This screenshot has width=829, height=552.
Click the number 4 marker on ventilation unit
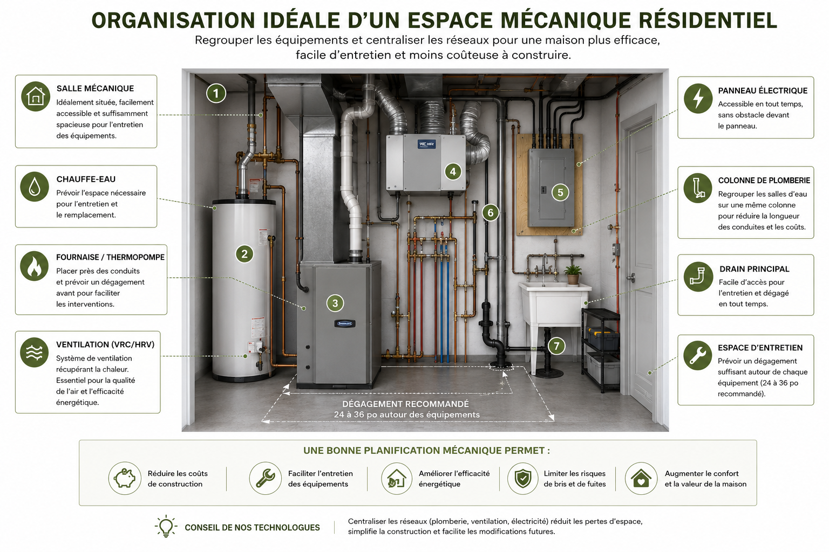(x=453, y=171)
